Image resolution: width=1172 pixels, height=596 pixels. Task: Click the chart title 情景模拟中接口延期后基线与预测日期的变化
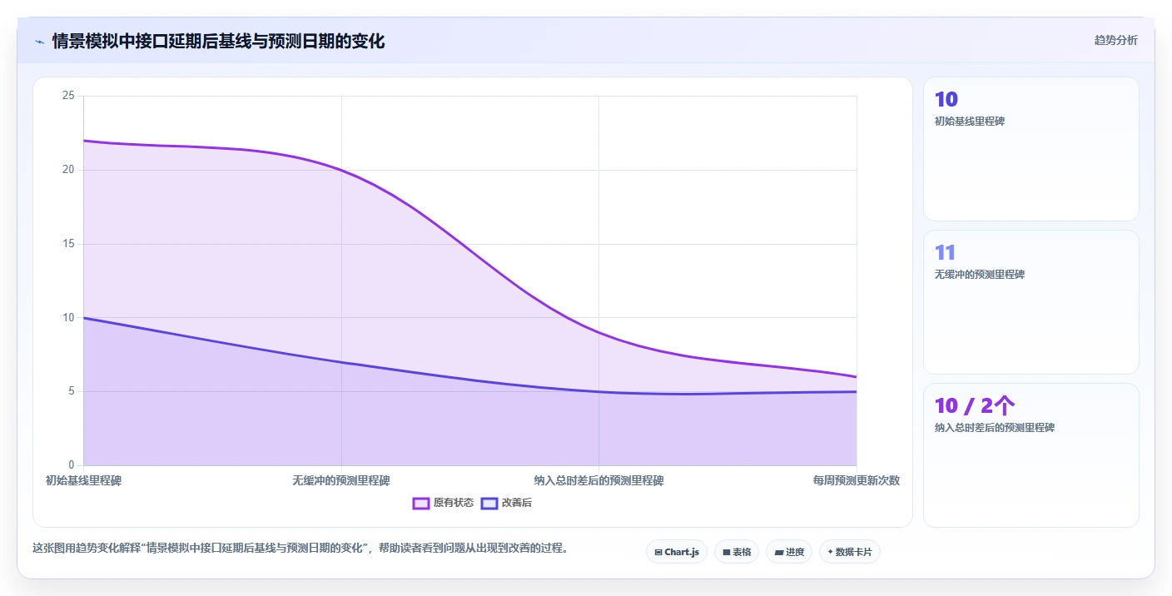tap(219, 41)
